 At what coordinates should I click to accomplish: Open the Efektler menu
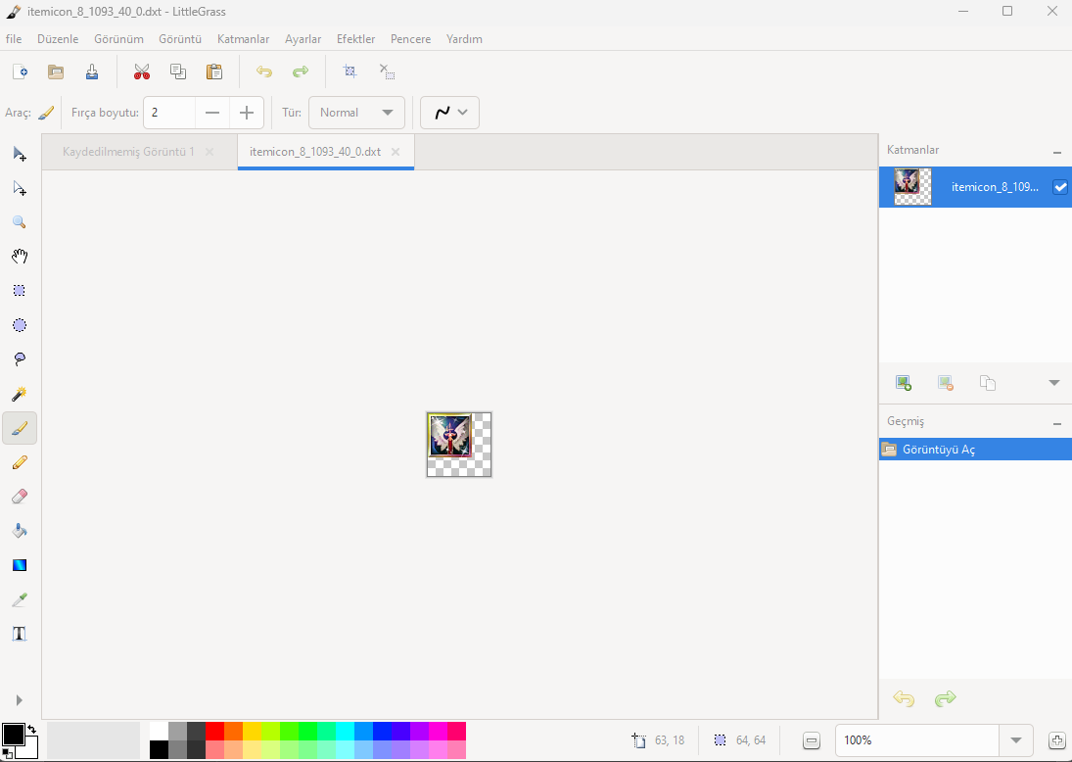(x=355, y=39)
